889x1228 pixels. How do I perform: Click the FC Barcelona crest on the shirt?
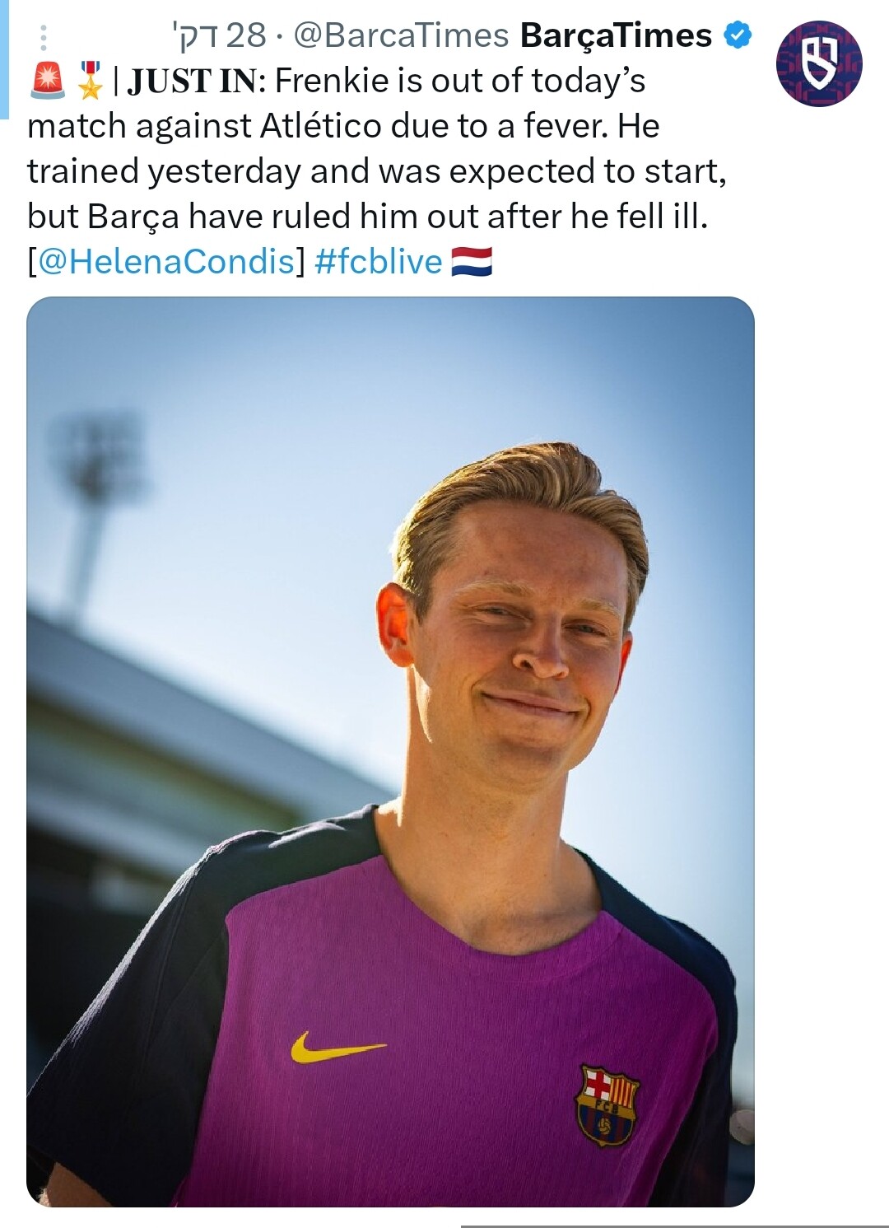tap(607, 1104)
